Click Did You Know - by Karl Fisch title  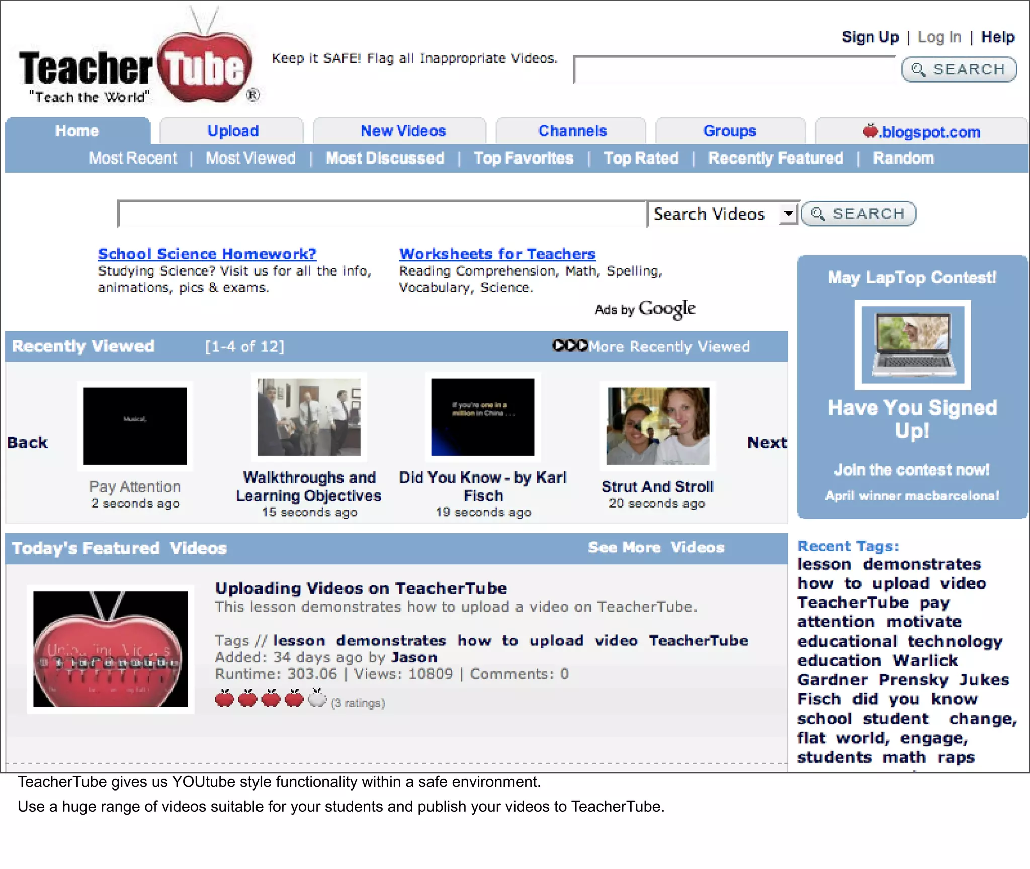tap(483, 487)
